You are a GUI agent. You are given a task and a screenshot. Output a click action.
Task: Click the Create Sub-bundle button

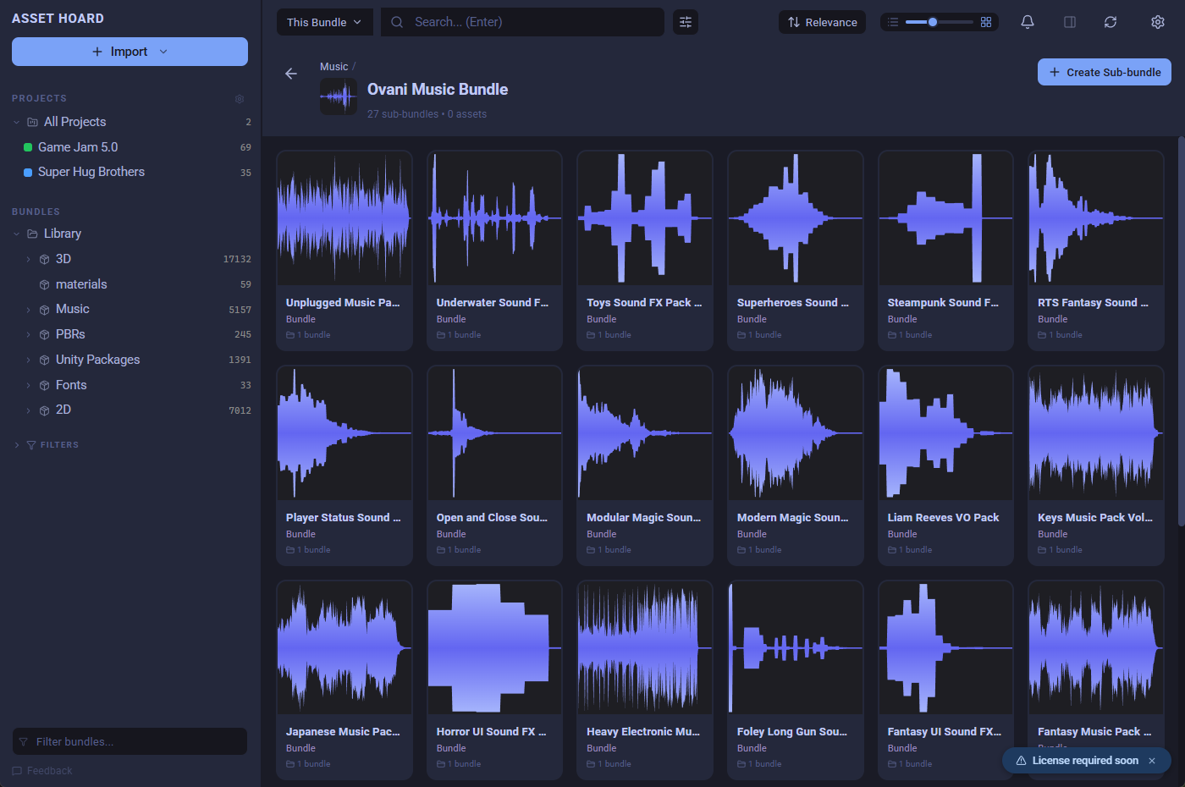pos(1105,72)
